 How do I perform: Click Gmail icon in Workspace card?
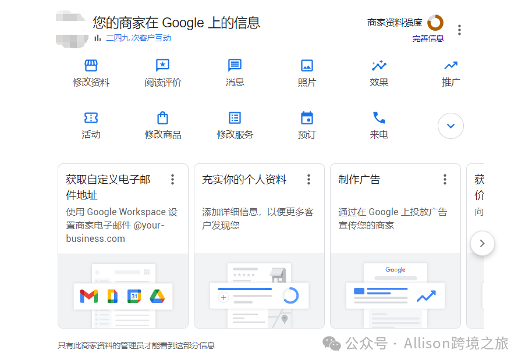tap(88, 296)
